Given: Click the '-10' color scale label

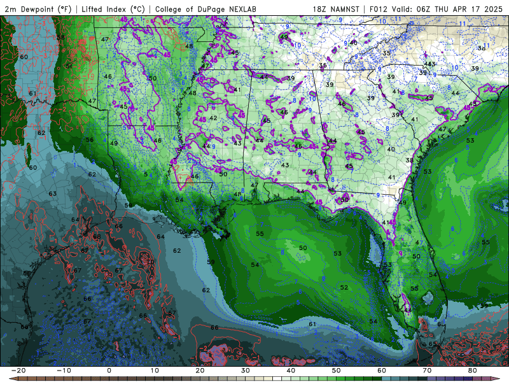Looking at the screenshot, I should [x=64, y=371].
